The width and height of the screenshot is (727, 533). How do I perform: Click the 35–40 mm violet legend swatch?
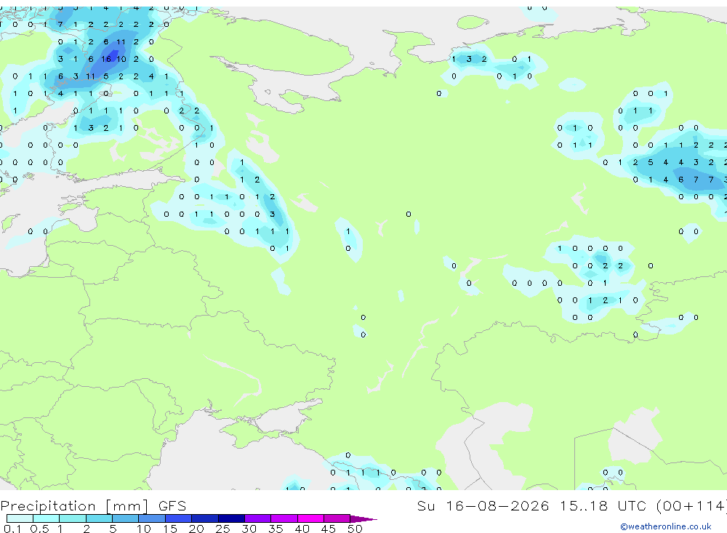(284, 518)
